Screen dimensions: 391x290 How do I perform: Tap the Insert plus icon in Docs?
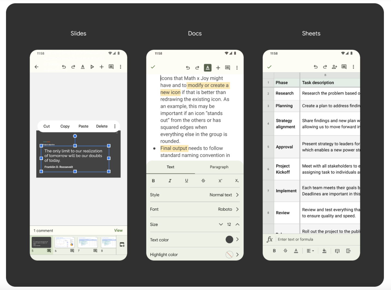click(218, 67)
